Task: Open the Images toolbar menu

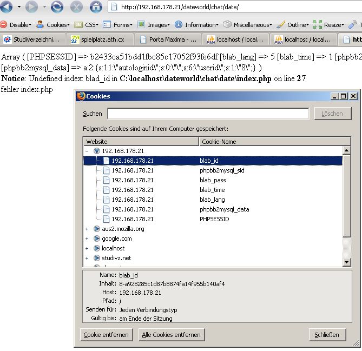Action: click(x=154, y=25)
